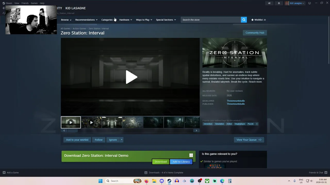The height and width of the screenshot is (185, 330).
Task: Open Firefox from the taskbar
Action: point(146,181)
